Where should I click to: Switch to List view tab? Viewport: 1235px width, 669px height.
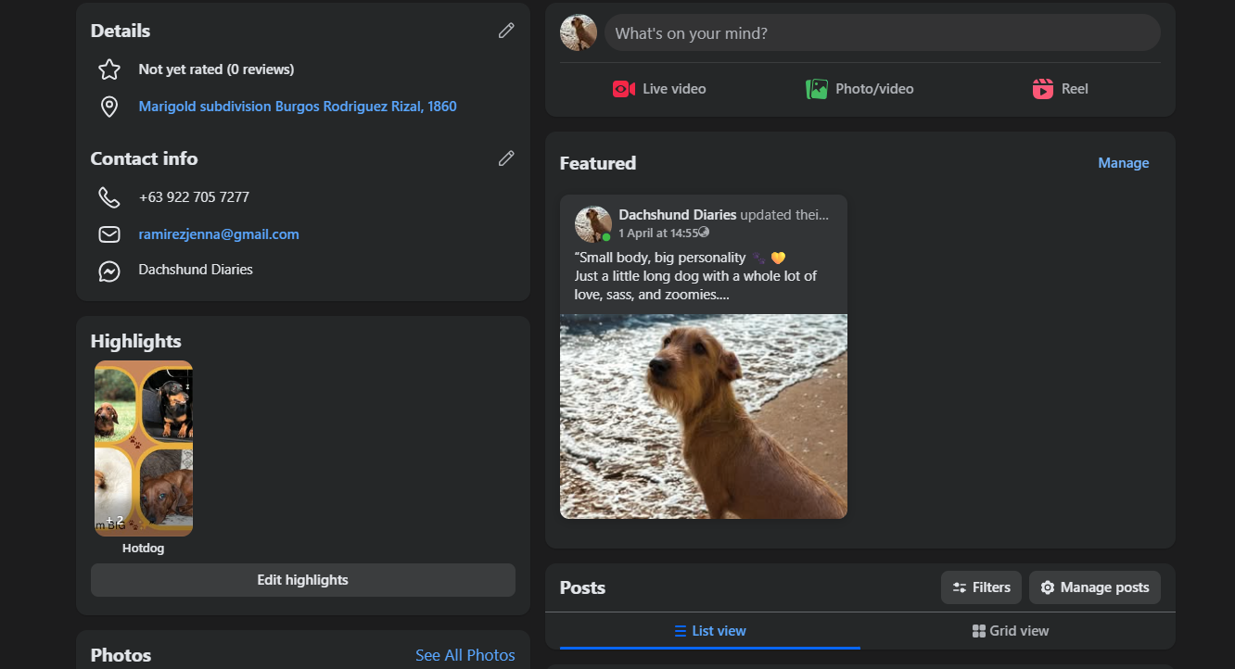click(710, 631)
